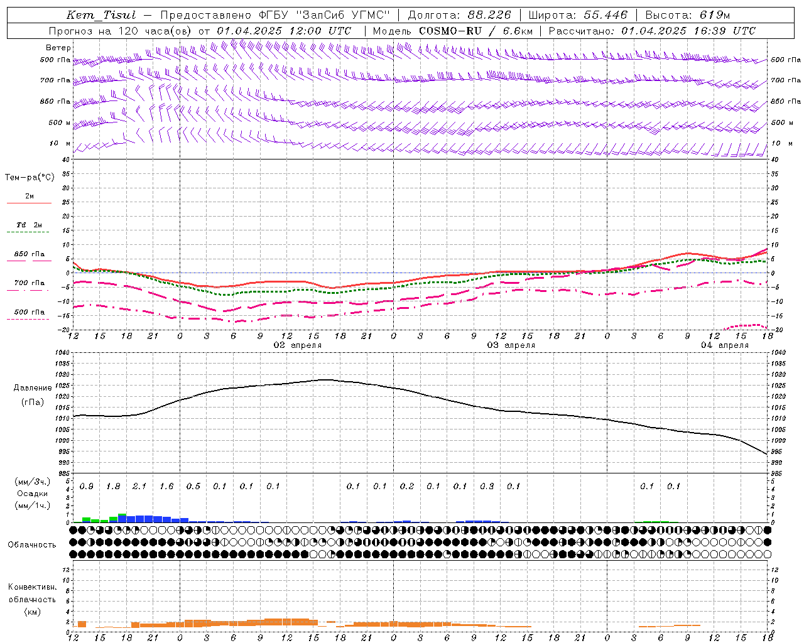The width and height of the screenshot is (804, 643).
Task: Click the 'Конвективн.' convective cloud label
Action: [33, 587]
